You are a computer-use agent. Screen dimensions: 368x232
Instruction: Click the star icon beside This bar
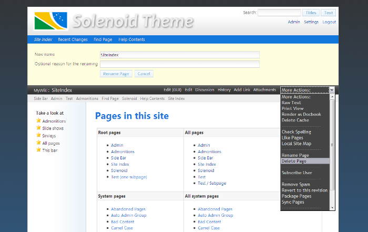coord(38,149)
